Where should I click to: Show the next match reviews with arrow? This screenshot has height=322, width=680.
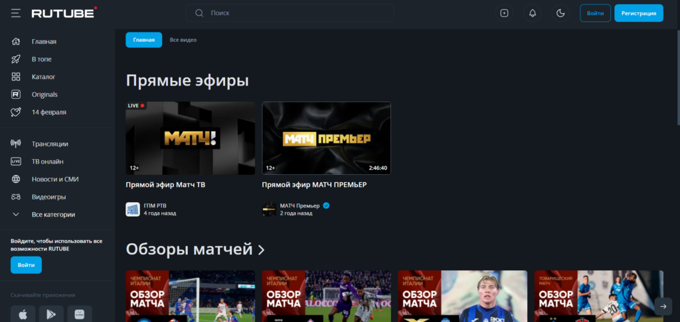click(x=663, y=306)
